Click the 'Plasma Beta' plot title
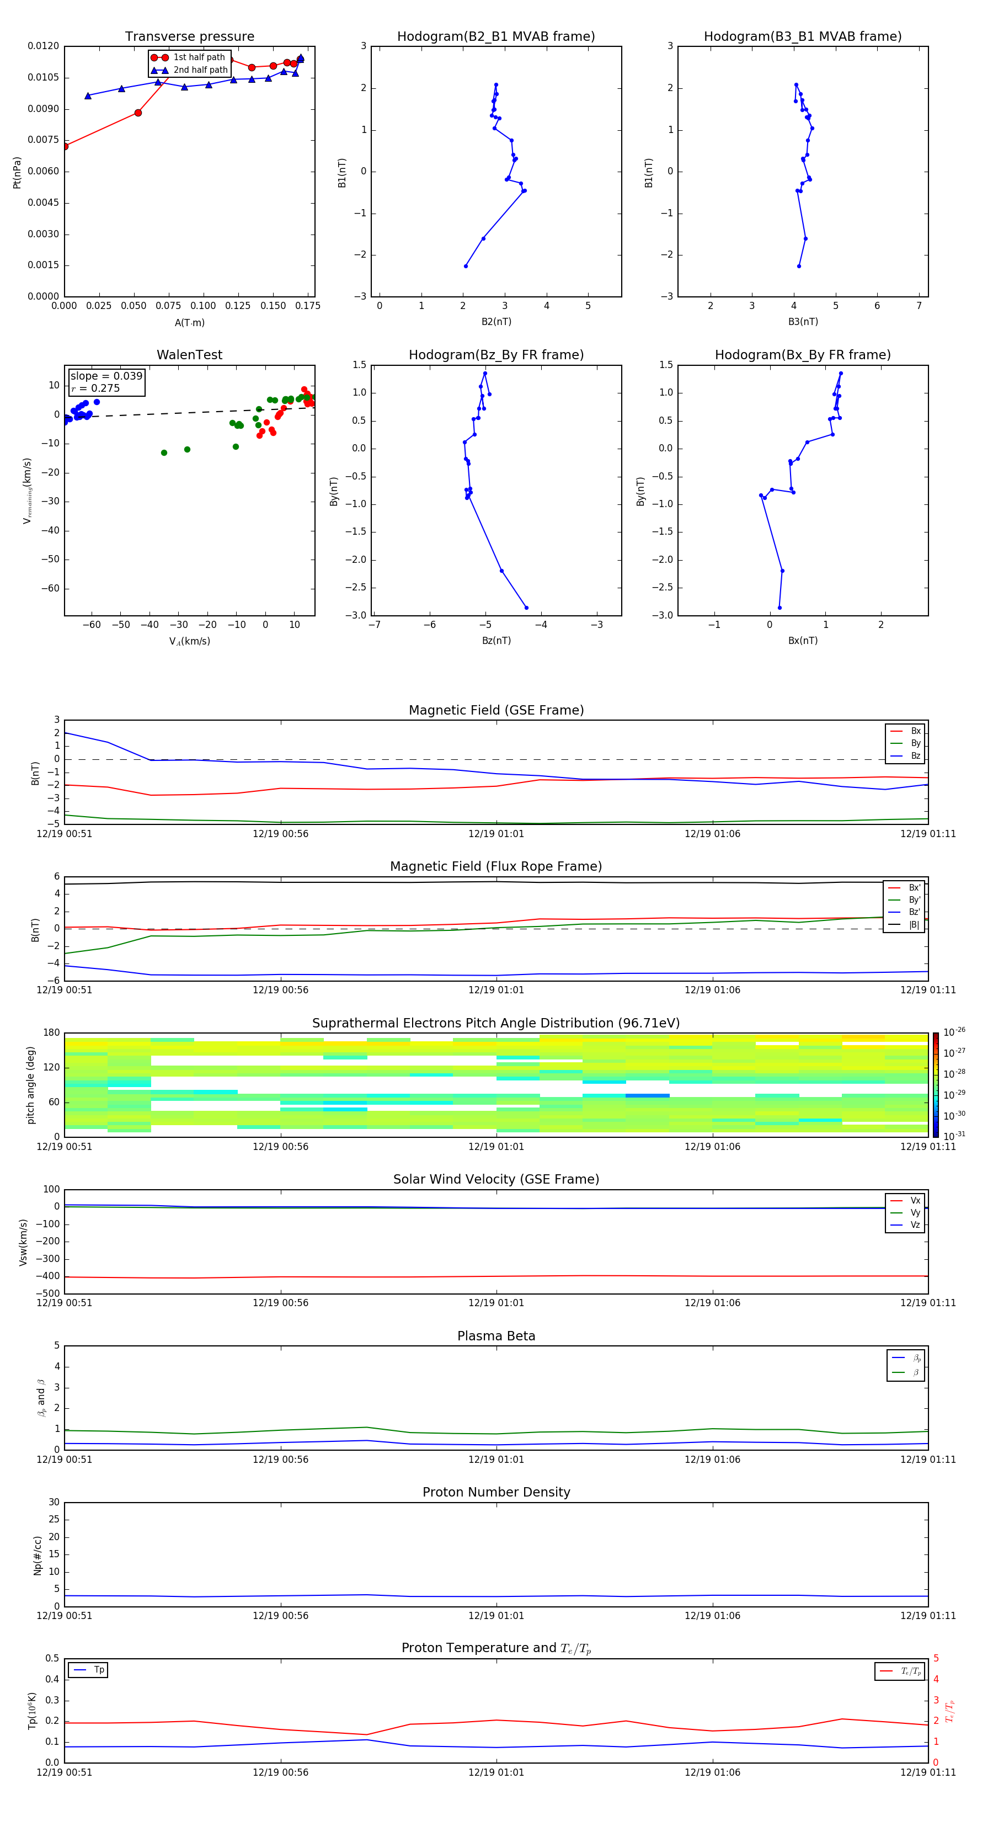 496,1336
